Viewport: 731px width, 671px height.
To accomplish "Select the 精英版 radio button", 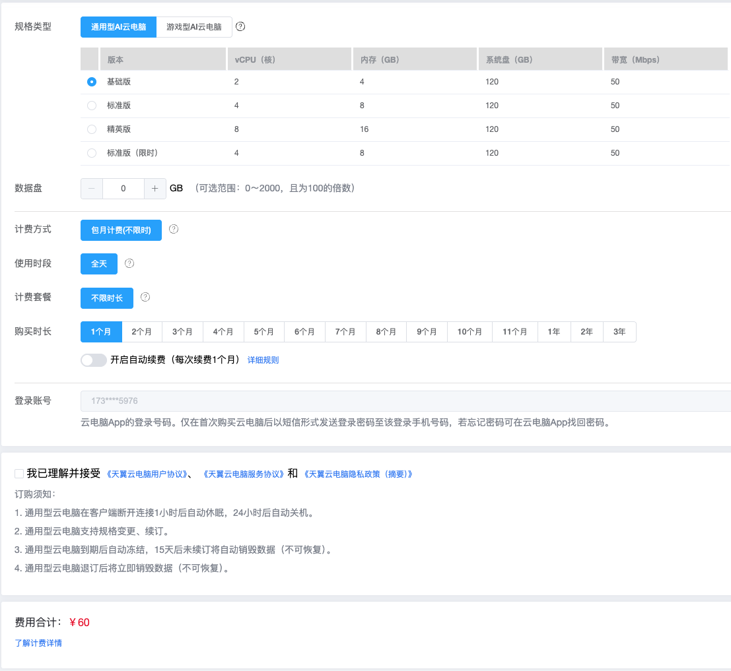I will [x=92, y=129].
